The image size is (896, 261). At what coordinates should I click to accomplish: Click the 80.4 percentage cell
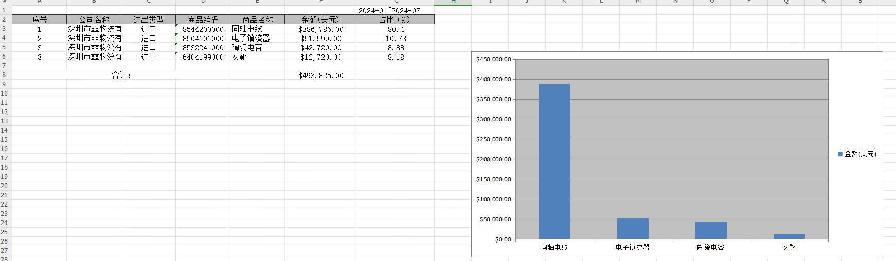[x=396, y=29]
